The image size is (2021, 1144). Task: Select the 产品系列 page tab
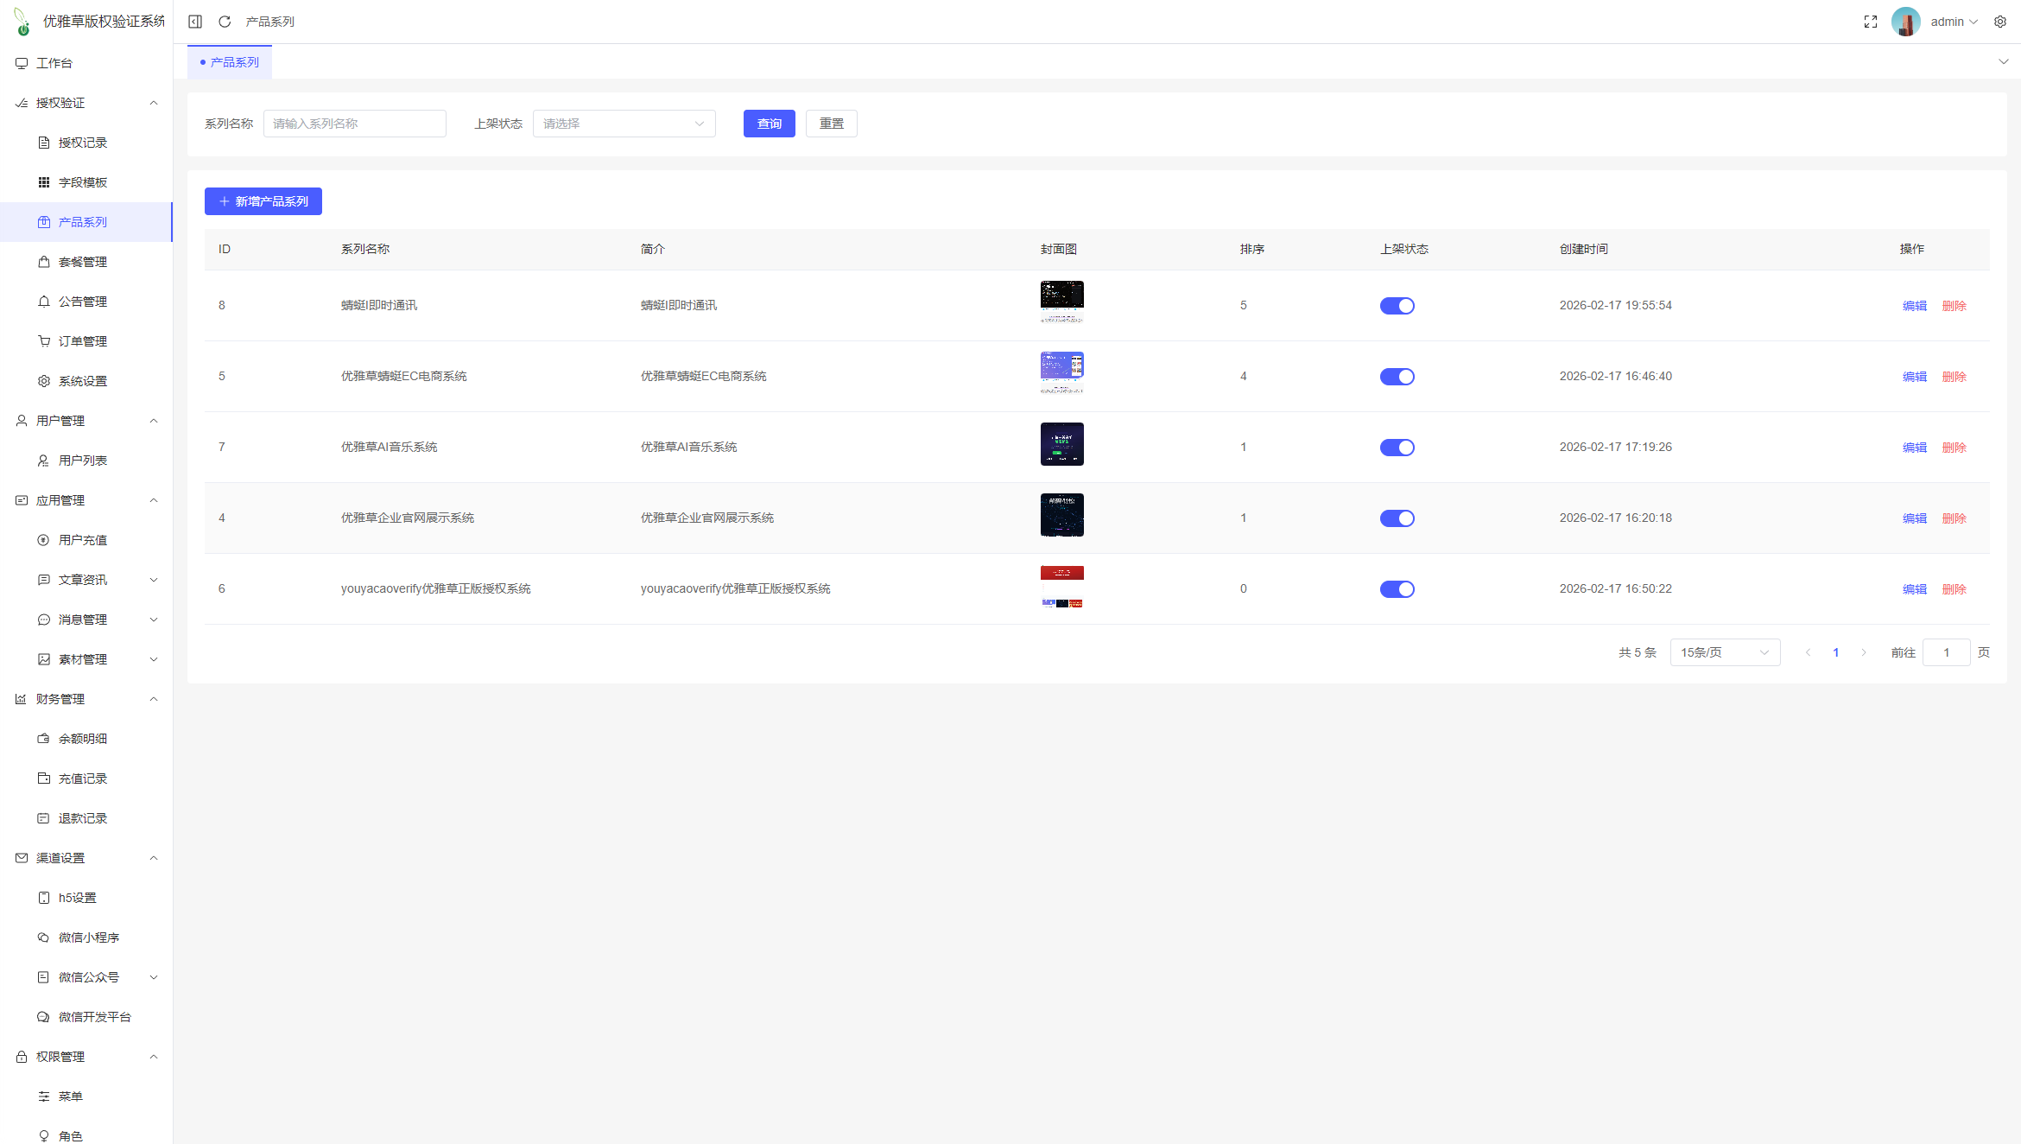pyautogui.click(x=231, y=62)
